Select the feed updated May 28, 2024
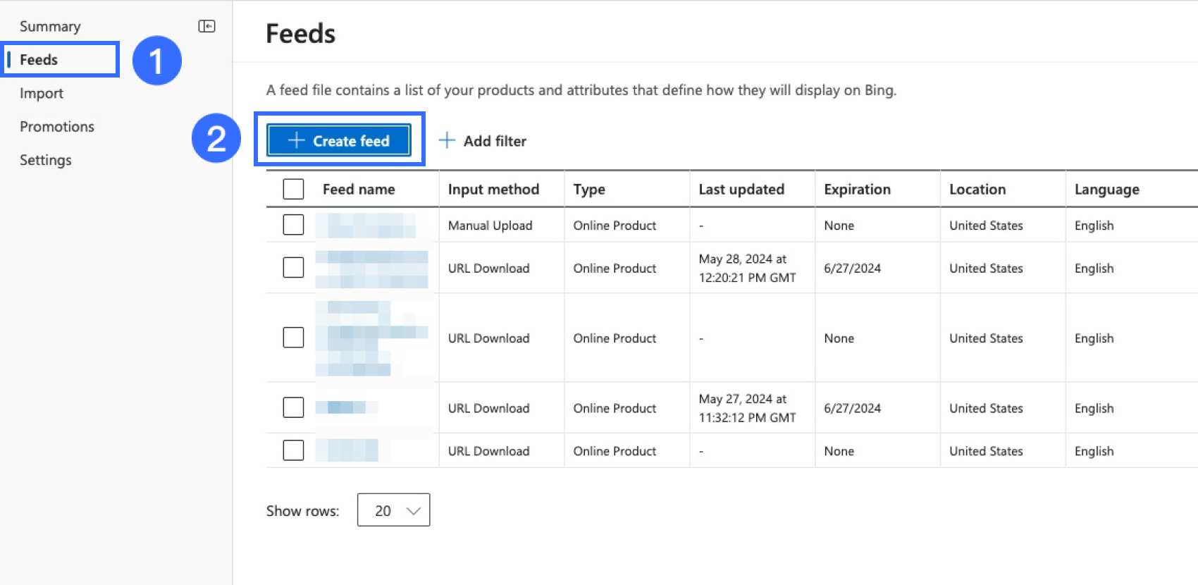 coord(293,267)
